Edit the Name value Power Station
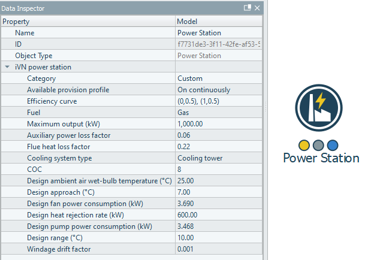This screenshot has height=260, width=365. (219, 33)
